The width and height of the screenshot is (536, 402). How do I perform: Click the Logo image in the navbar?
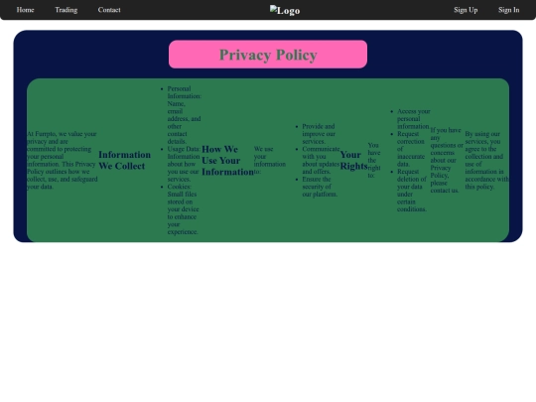(x=285, y=10)
